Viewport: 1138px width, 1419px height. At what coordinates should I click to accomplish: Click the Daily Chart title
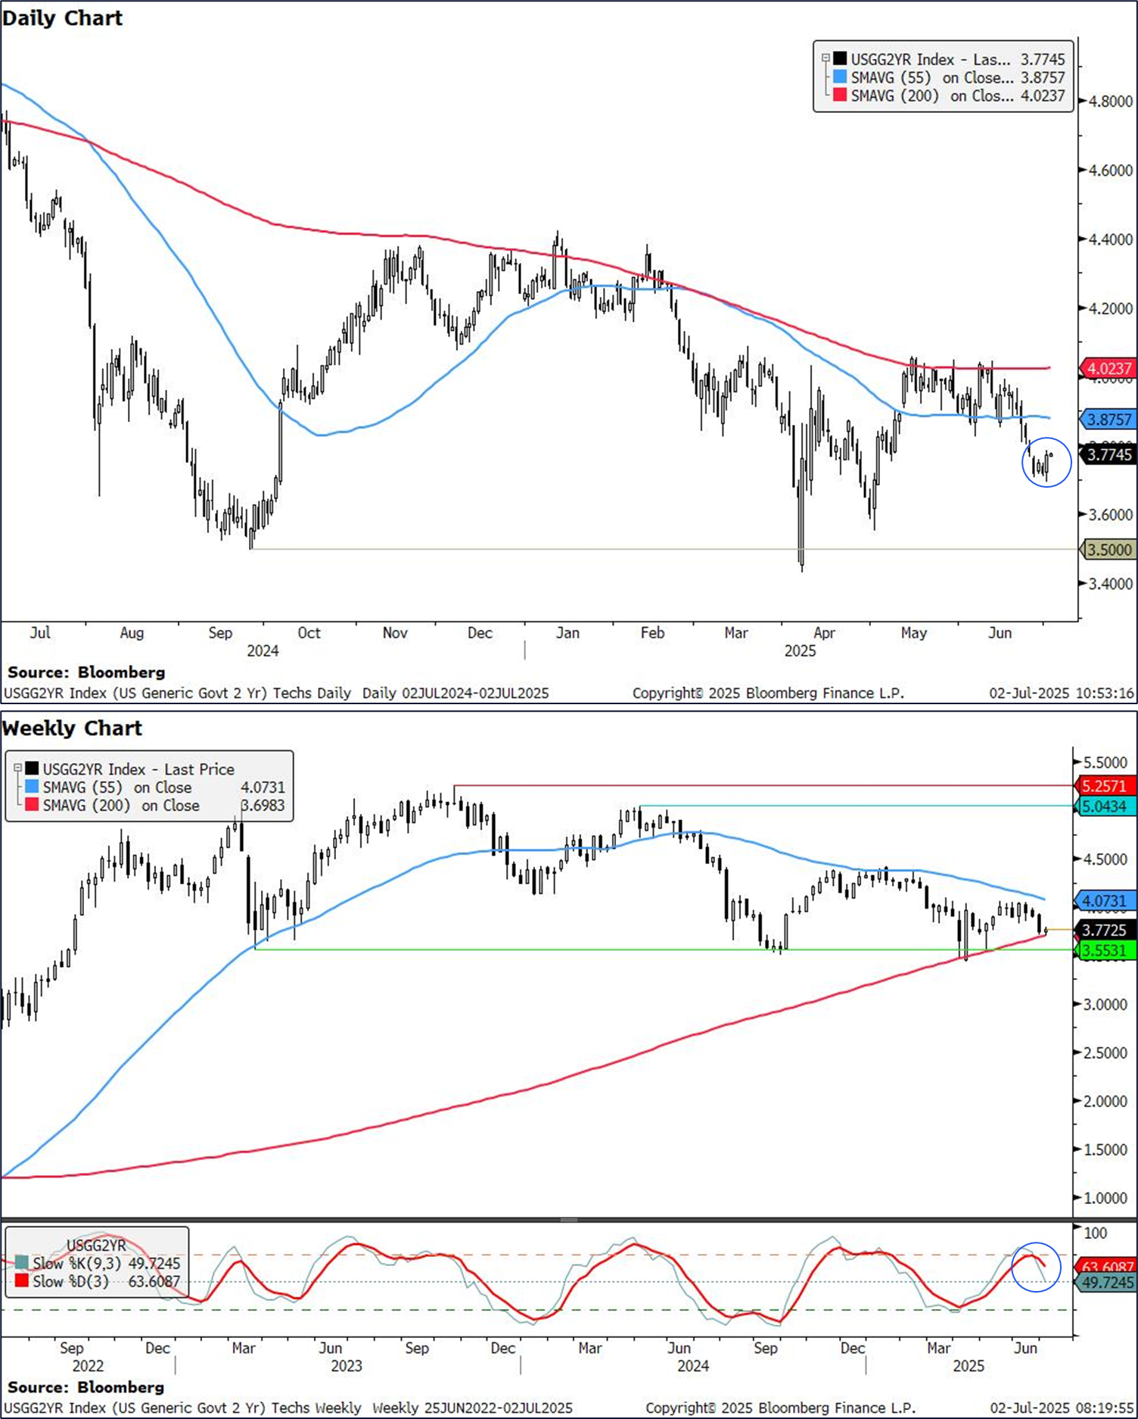(x=62, y=18)
